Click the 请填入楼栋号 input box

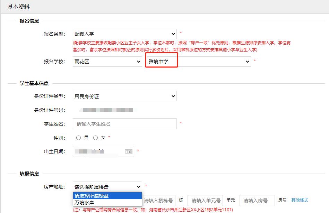tap(158, 201)
